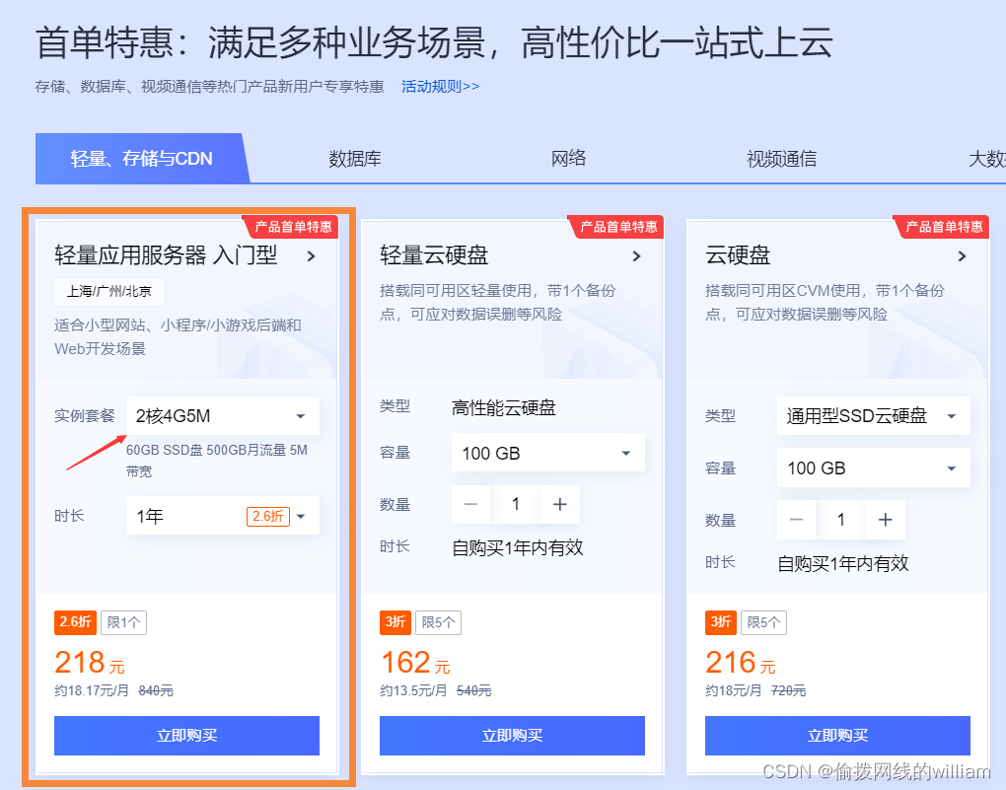Open the 活动规则 link
1006x790 pixels.
pos(440,87)
